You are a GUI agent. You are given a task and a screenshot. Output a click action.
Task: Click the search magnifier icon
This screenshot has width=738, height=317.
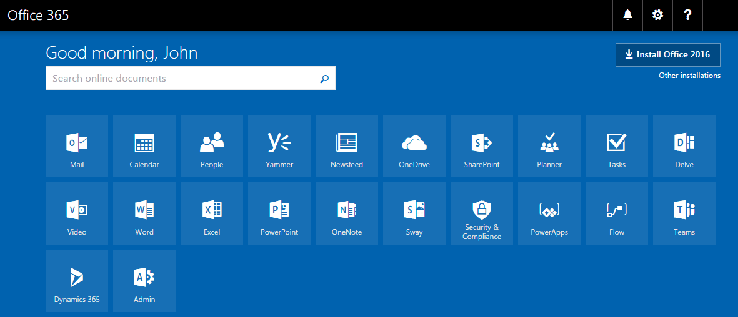[324, 79]
